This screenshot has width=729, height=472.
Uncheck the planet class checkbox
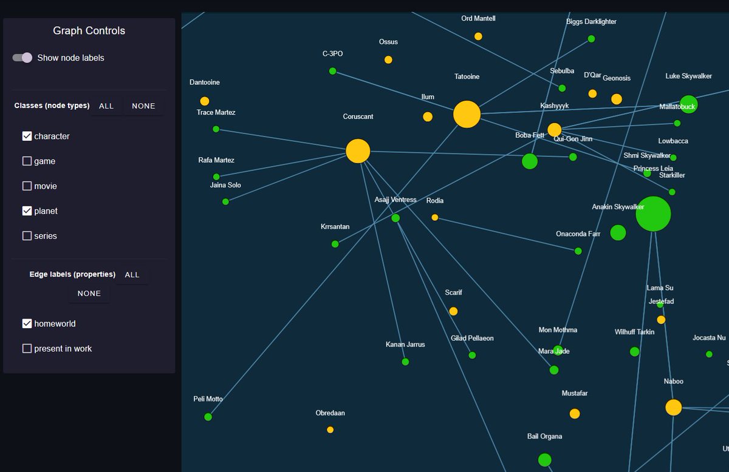click(x=27, y=211)
